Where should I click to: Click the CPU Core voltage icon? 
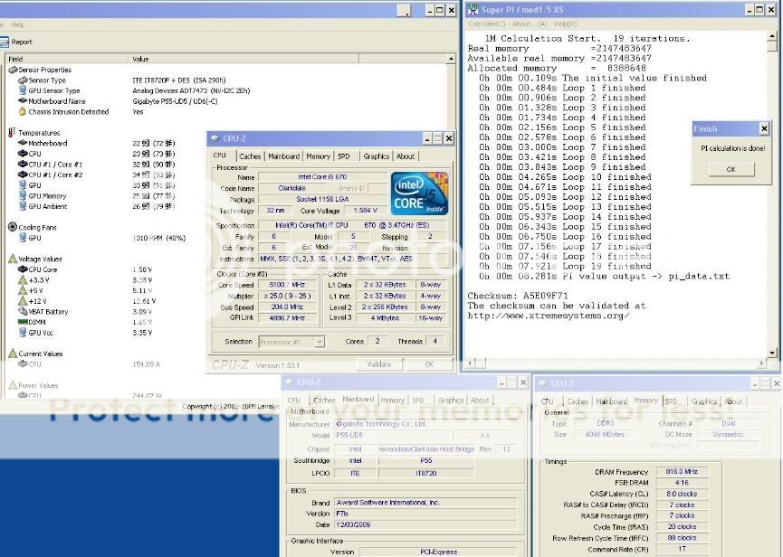pyautogui.click(x=23, y=269)
